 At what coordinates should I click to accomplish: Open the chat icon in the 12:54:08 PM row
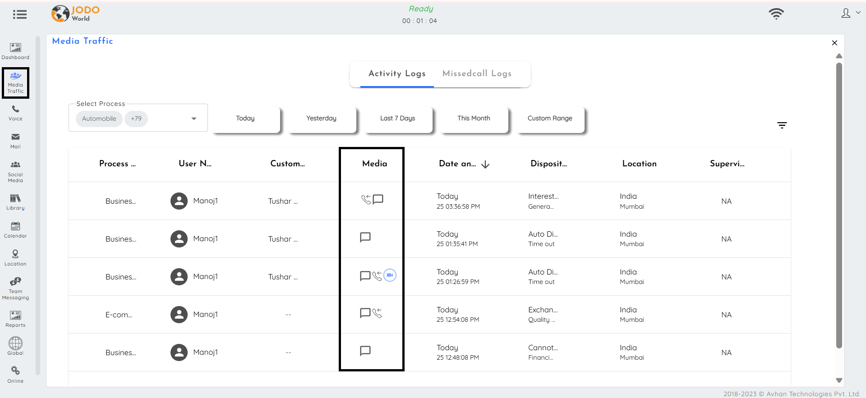click(x=365, y=313)
